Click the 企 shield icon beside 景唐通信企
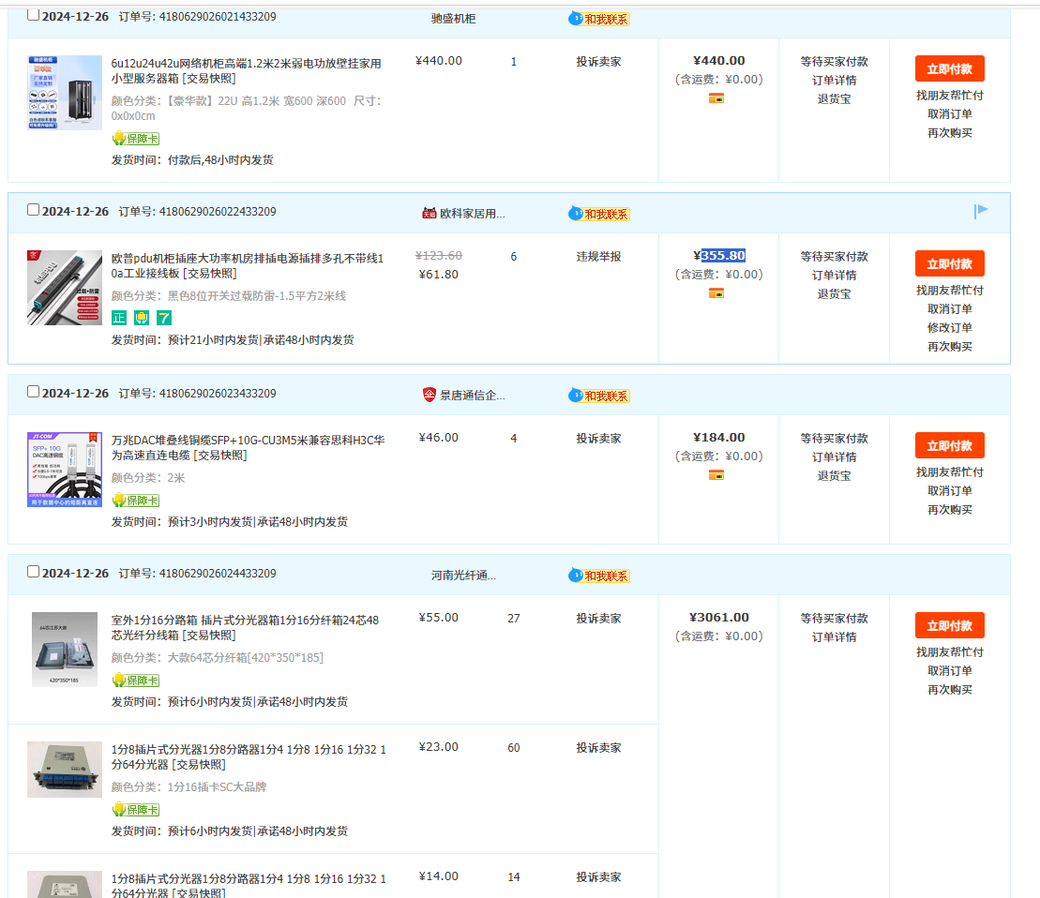 coord(430,396)
